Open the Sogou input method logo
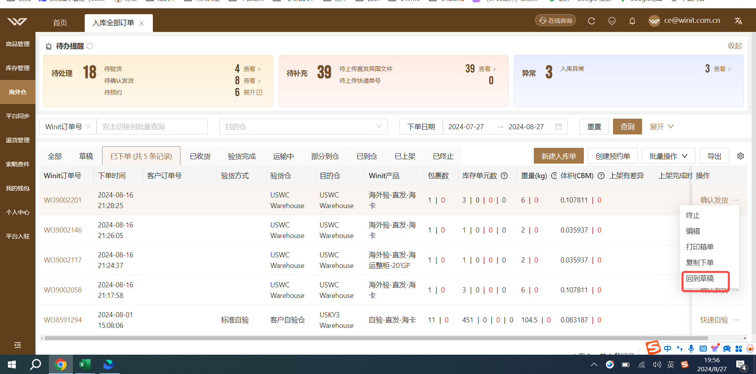Image resolution: width=756 pixels, height=374 pixels. tap(653, 347)
